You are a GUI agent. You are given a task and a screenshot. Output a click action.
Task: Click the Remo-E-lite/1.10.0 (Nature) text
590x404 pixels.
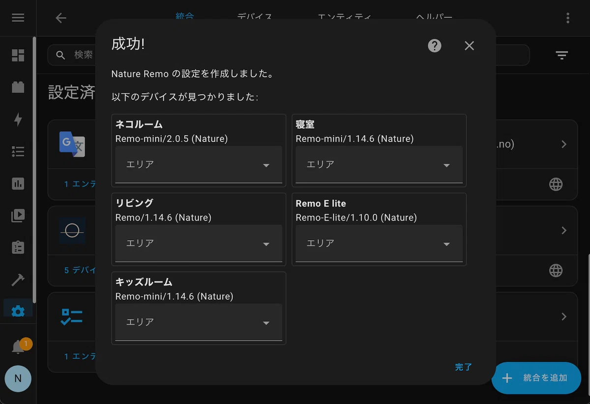356,217
